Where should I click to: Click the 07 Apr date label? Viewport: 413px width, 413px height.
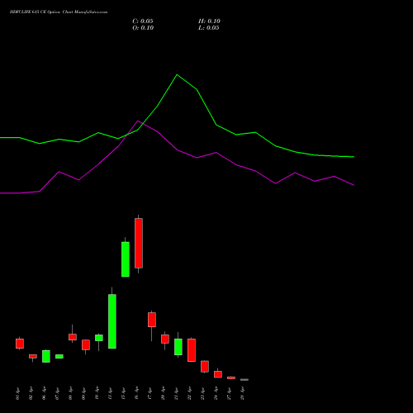[x=58, y=394]
